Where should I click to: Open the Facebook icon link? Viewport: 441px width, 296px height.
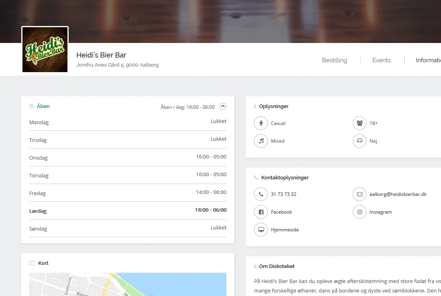261,212
